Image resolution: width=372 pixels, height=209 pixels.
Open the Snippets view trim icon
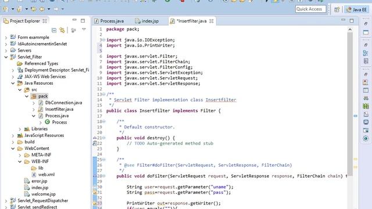click(366, 114)
